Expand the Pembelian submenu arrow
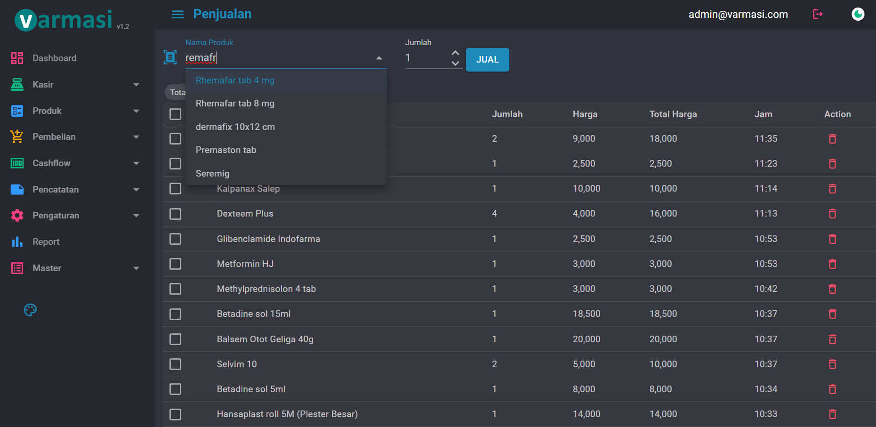Viewport: 876px width, 427px height. [136, 137]
